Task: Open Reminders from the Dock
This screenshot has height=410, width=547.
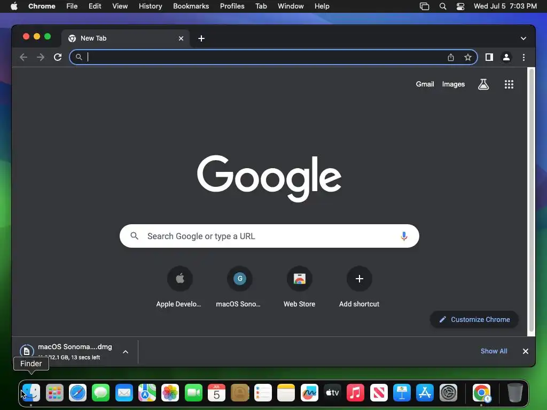Action: pyautogui.click(x=263, y=392)
